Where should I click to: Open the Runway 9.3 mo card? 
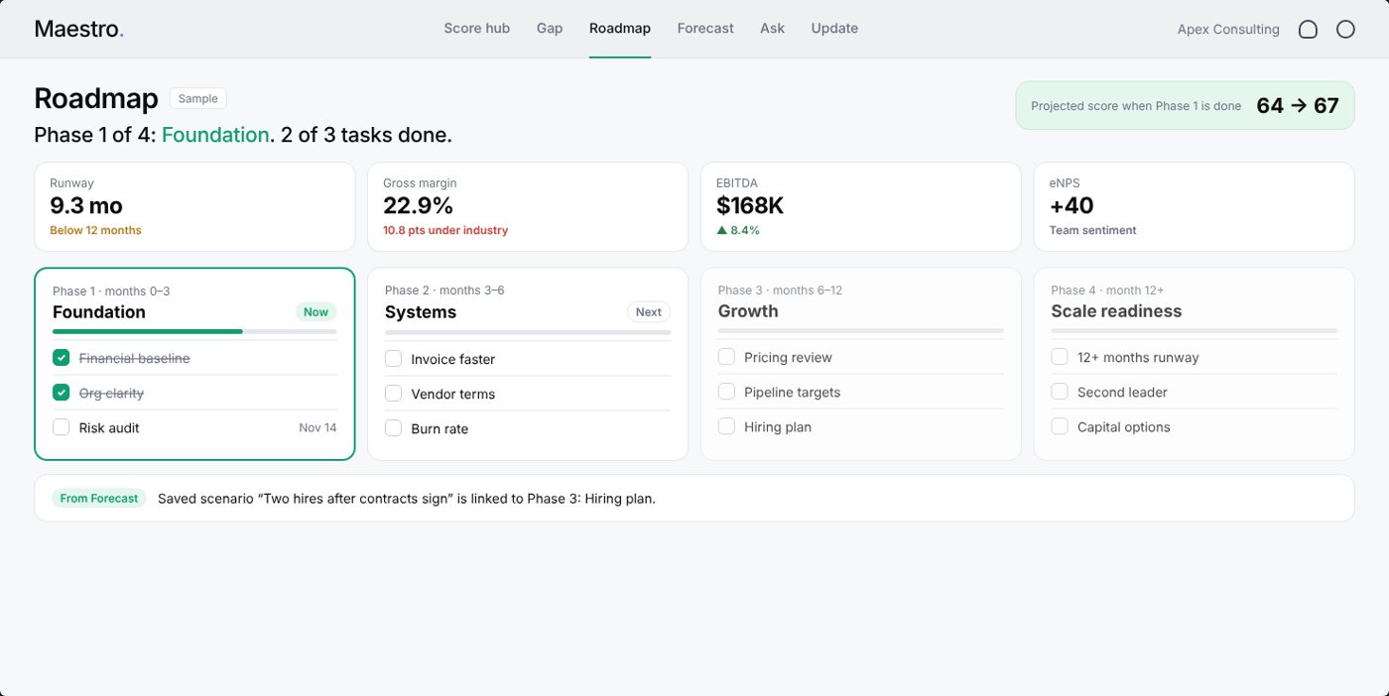(x=194, y=206)
